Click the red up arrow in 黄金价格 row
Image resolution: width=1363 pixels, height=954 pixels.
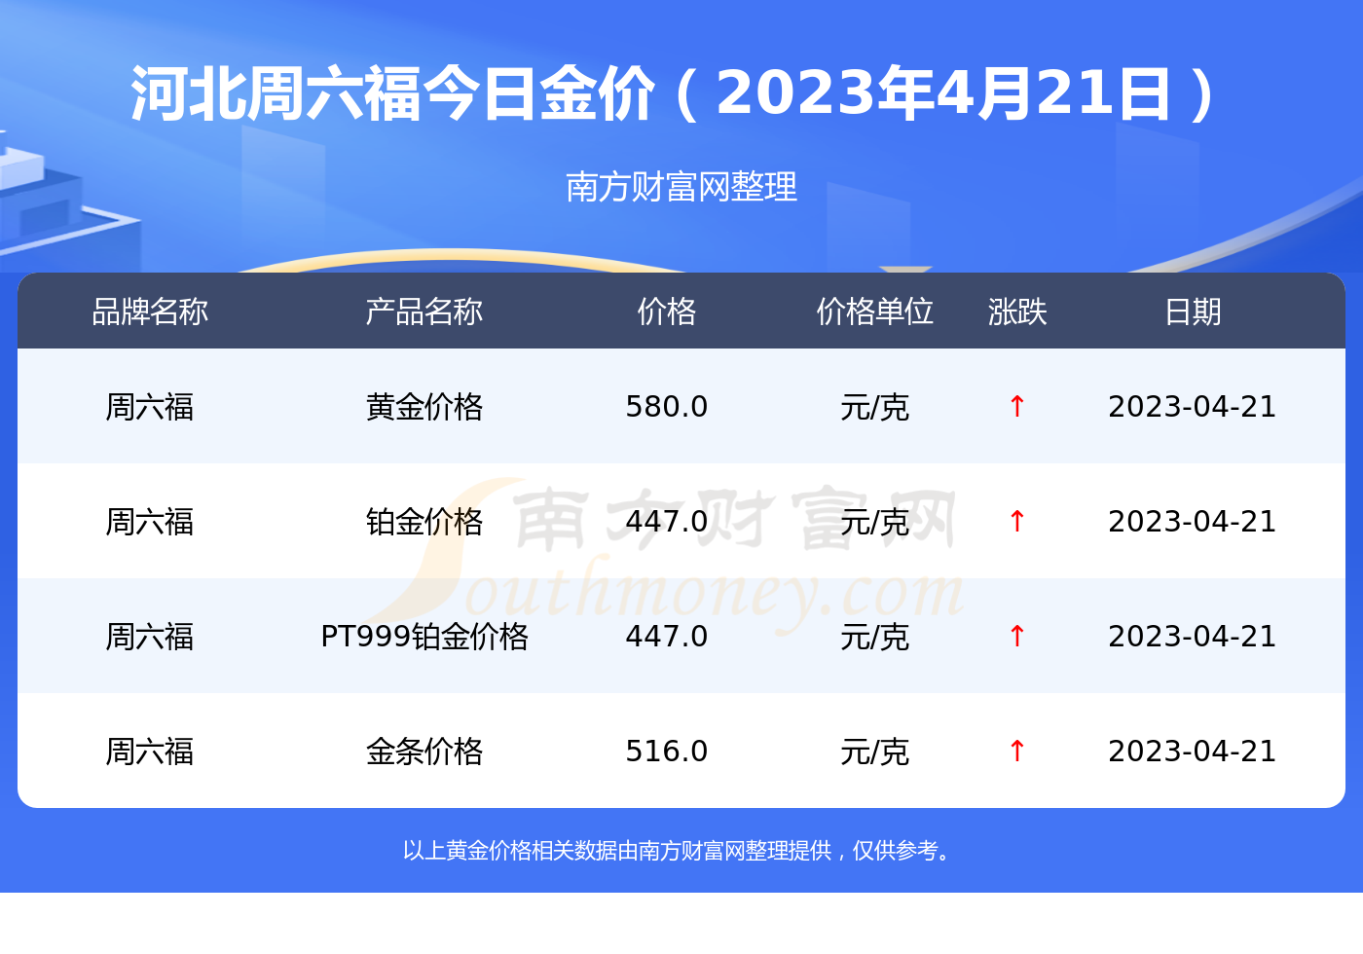pyautogui.click(x=1017, y=406)
